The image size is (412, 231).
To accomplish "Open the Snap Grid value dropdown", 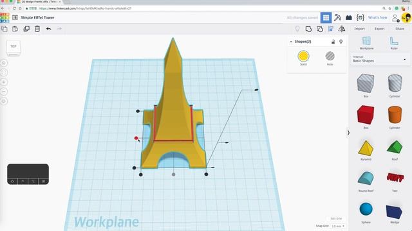I will [x=338, y=226].
